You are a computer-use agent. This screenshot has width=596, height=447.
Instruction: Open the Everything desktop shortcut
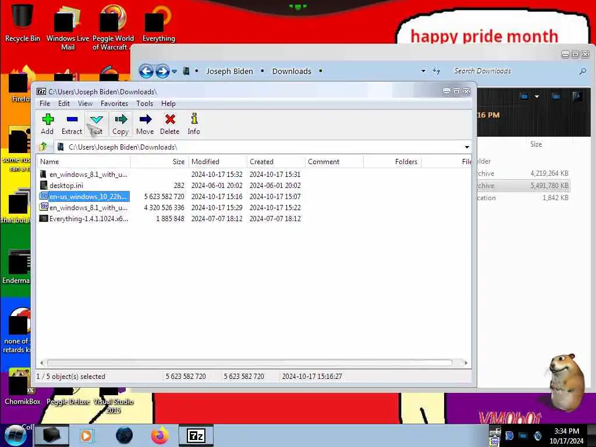pos(158,23)
